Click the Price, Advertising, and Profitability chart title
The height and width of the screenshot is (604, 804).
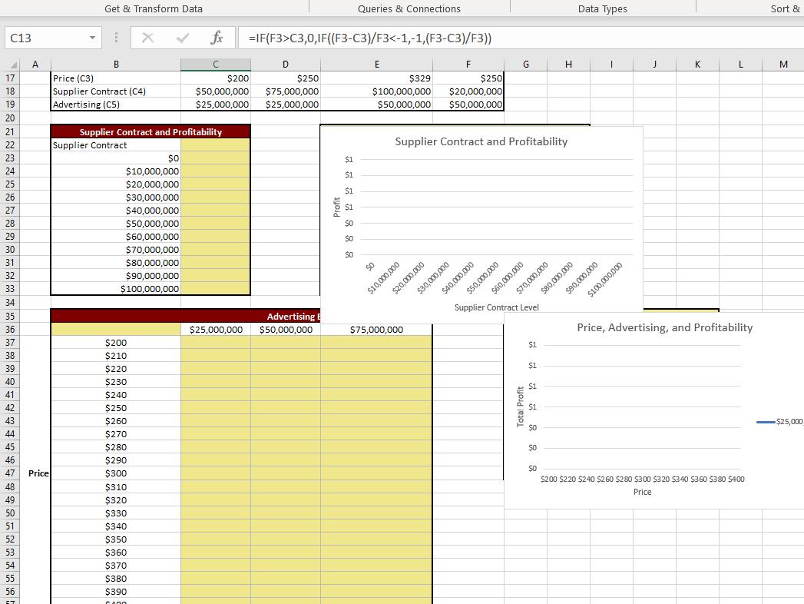pos(664,327)
